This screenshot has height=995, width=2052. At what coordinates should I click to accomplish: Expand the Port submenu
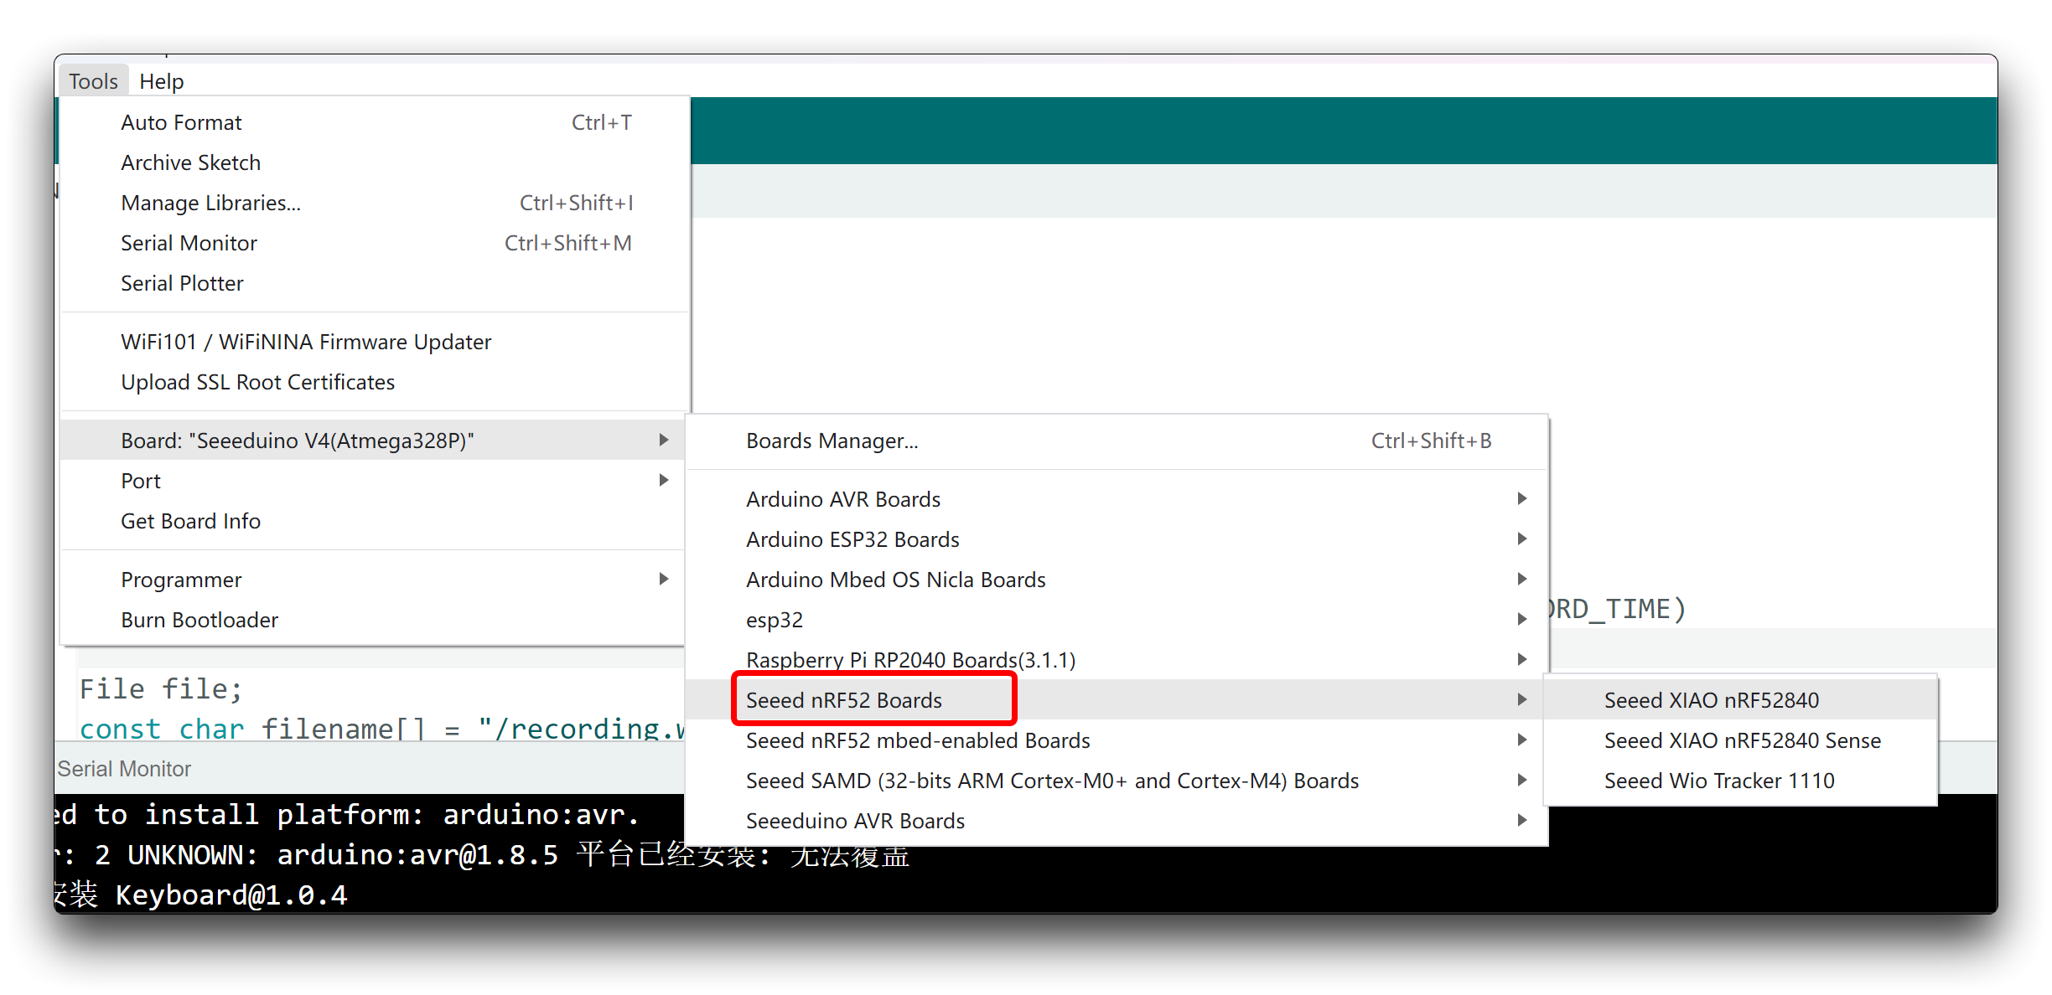tap(374, 481)
